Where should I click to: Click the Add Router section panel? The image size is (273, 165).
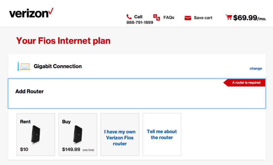pyautogui.click(x=136, y=93)
